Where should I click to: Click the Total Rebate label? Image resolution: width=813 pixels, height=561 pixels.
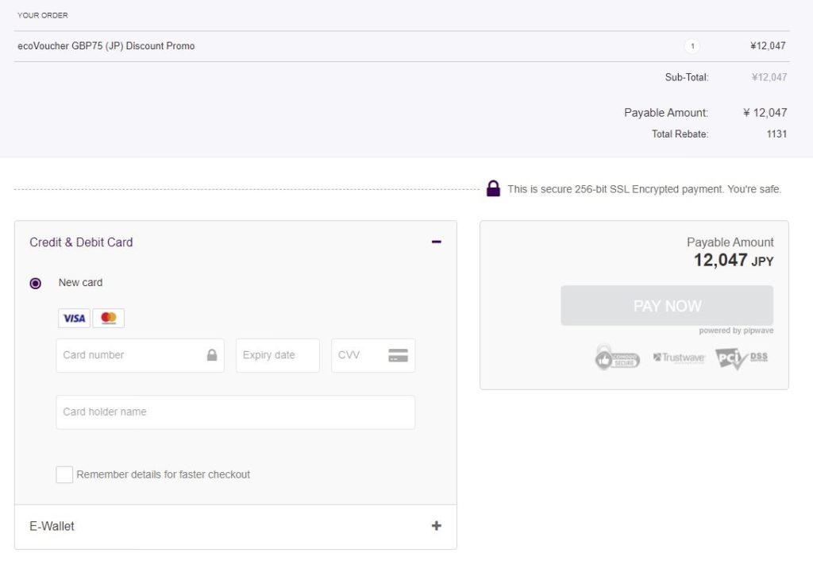pyautogui.click(x=680, y=133)
